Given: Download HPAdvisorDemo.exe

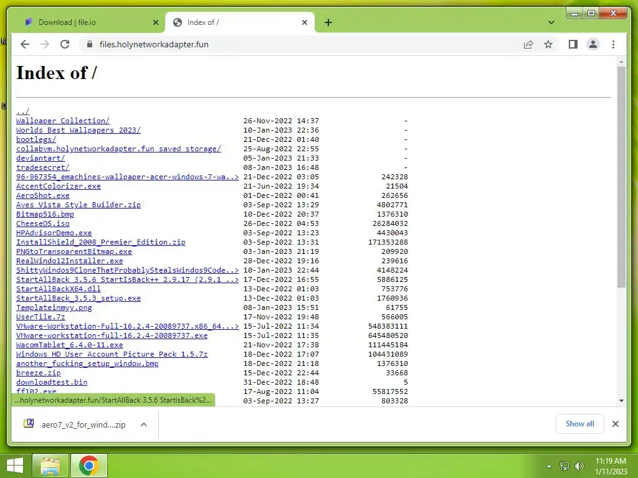Looking at the screenshot, I should (x=54, y=233).
